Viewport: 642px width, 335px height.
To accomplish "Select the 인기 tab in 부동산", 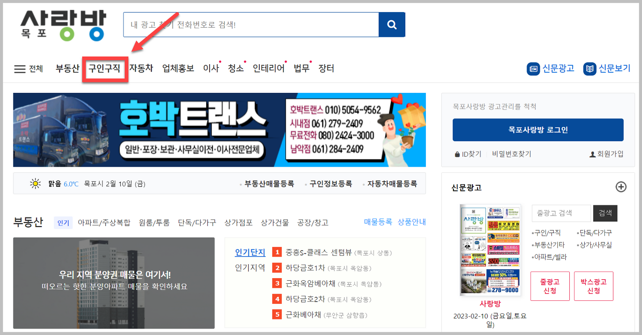I will 63,222.
